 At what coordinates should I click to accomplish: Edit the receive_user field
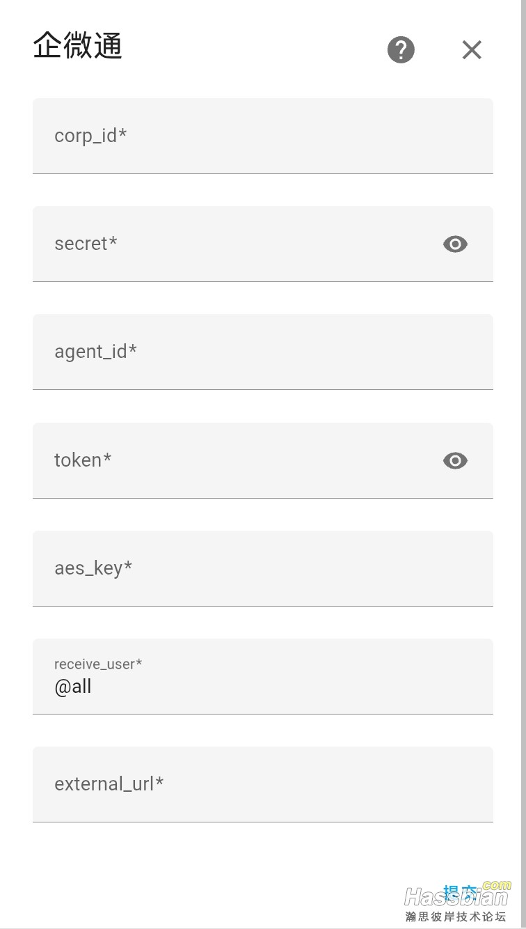pos(263,676)
